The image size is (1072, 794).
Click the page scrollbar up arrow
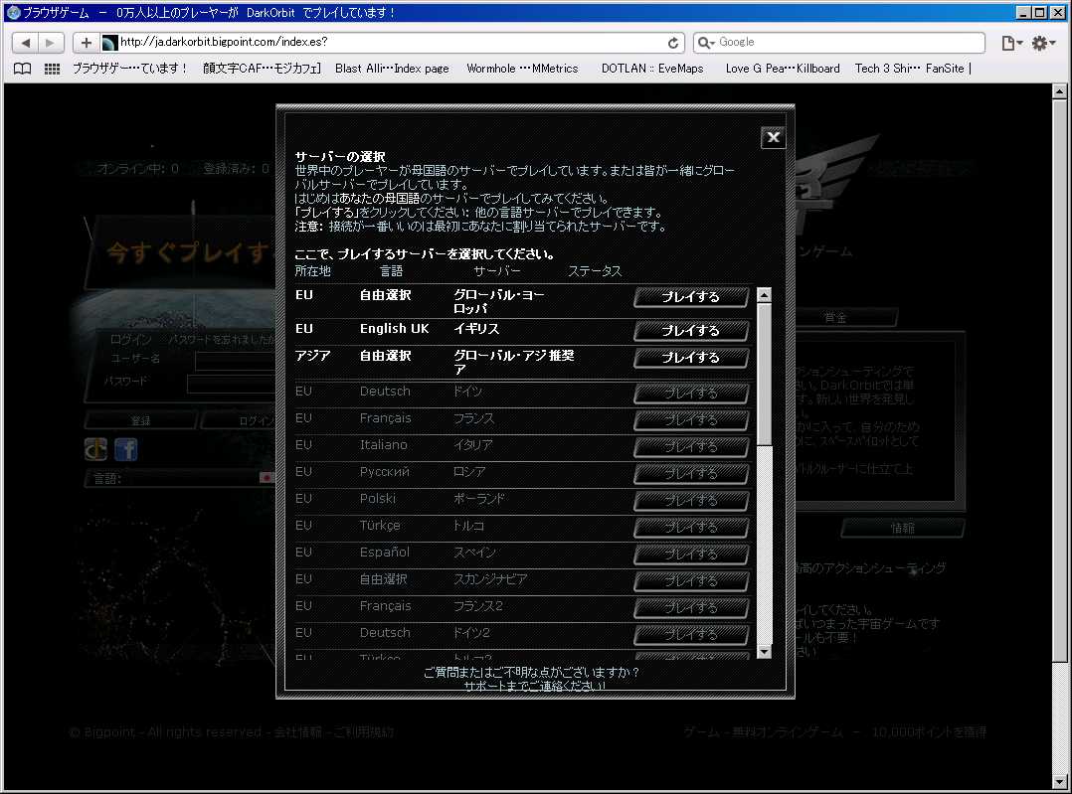coord(1060,90)
